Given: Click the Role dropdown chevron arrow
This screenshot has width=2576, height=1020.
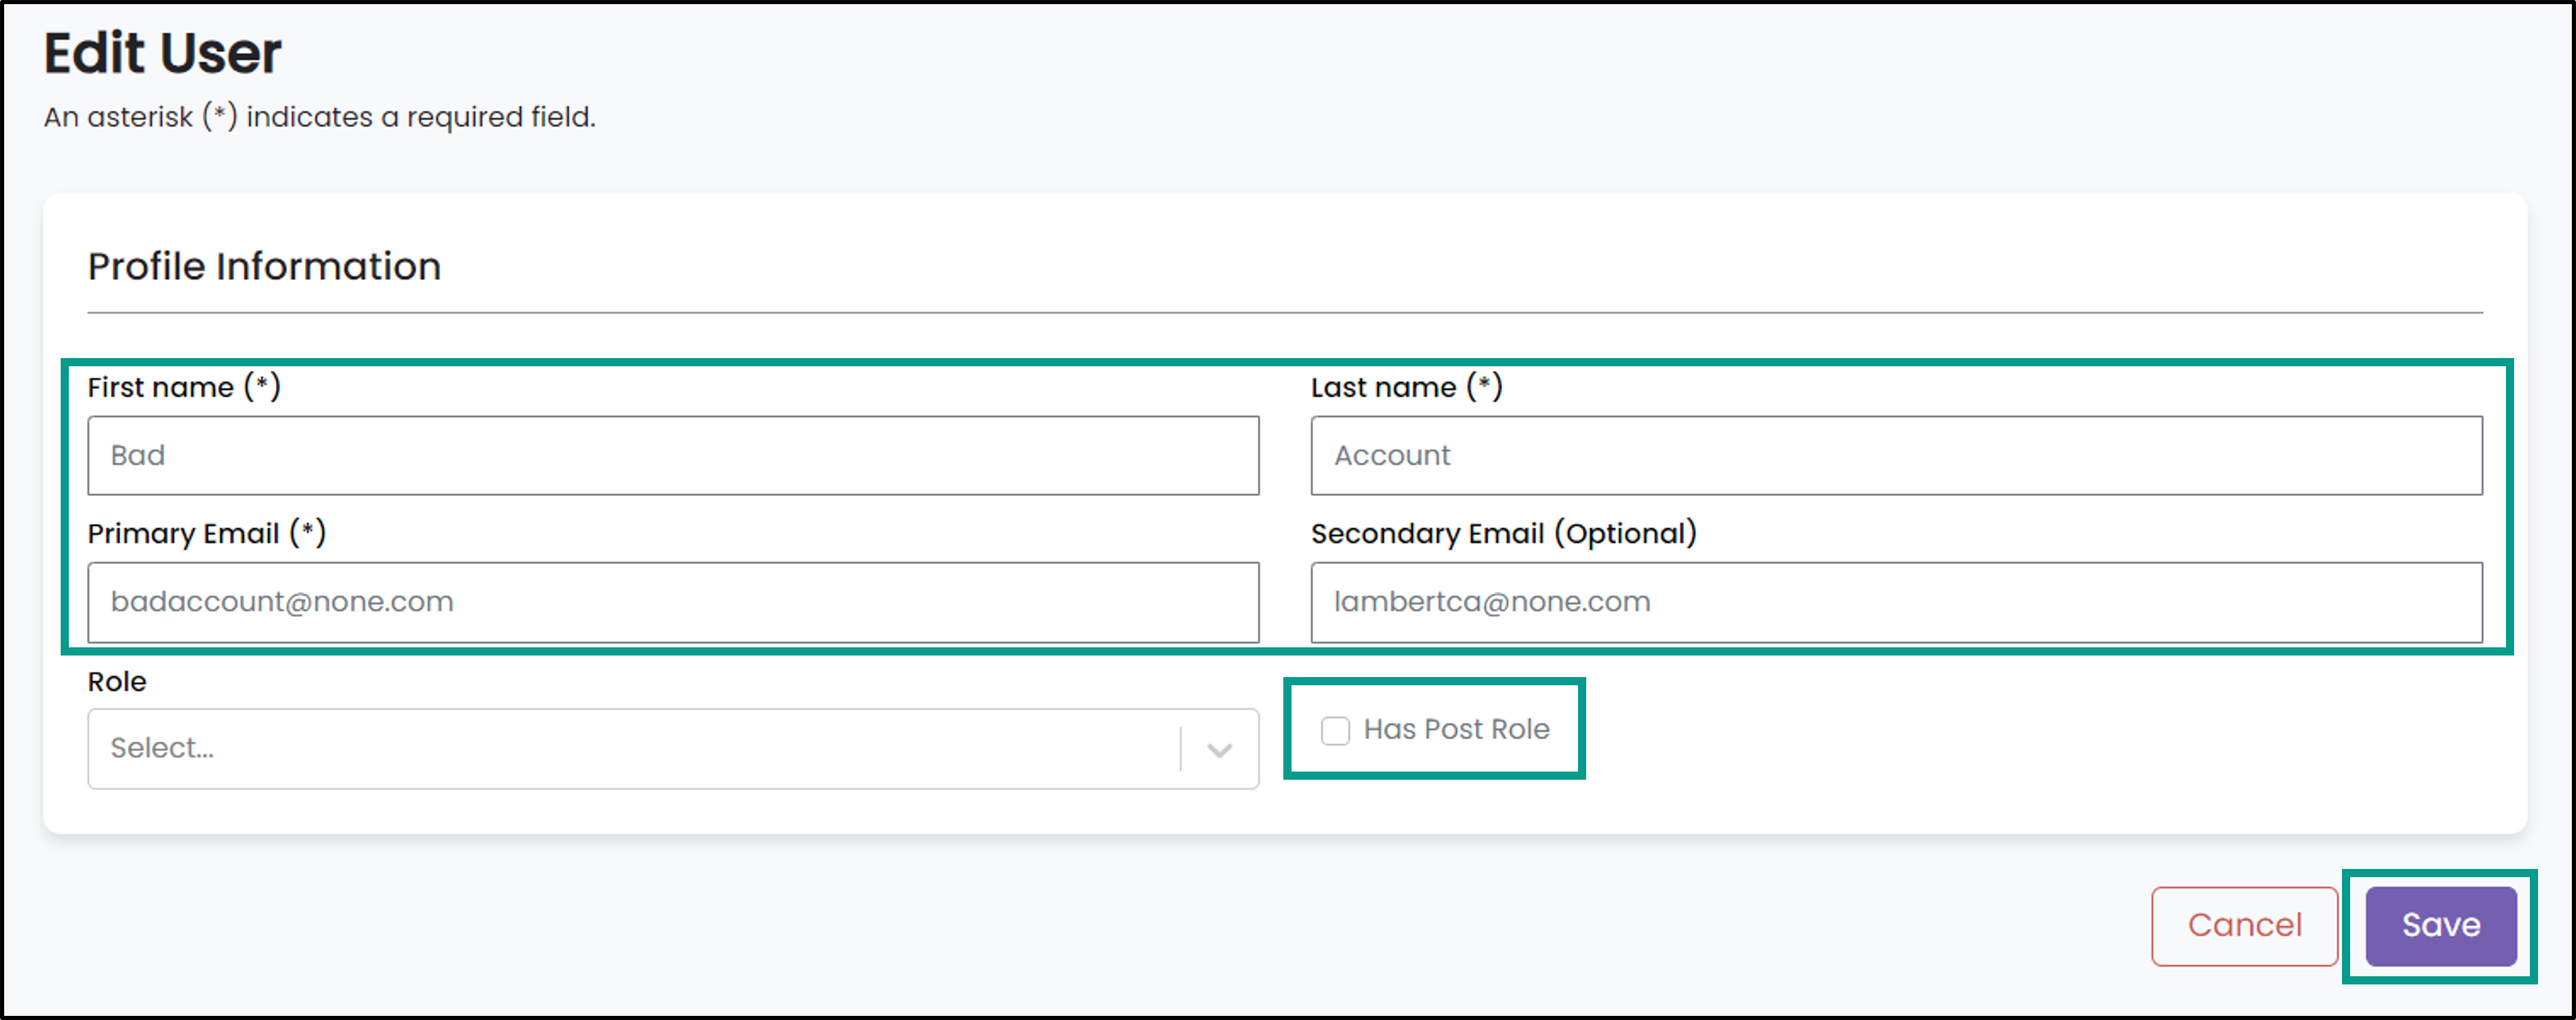Looking at the screenshot, I should coord(1219,750).
